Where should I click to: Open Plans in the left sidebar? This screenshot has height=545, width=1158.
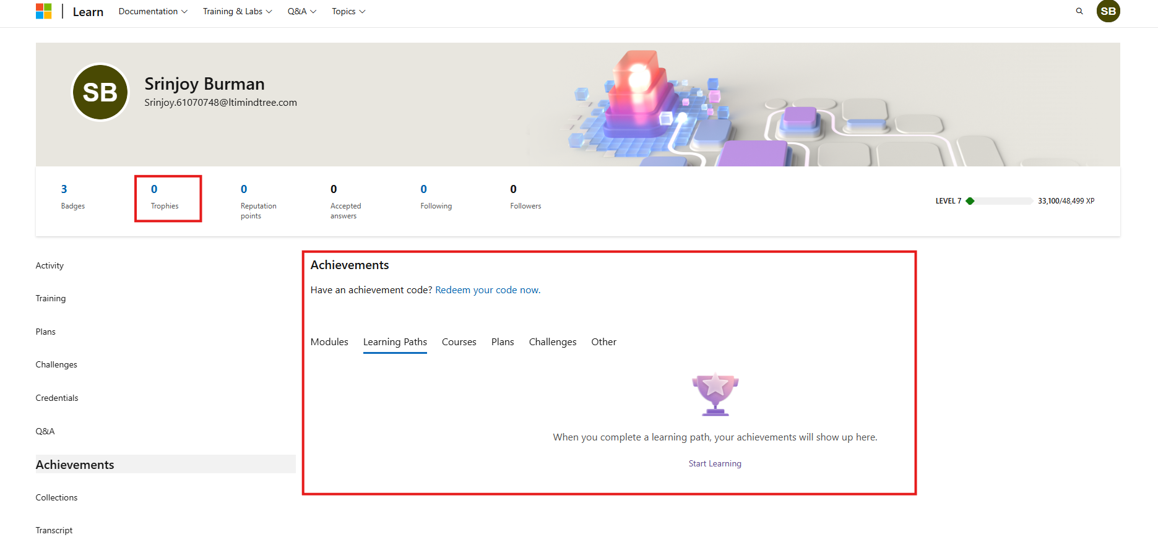(x=46, y=332)
